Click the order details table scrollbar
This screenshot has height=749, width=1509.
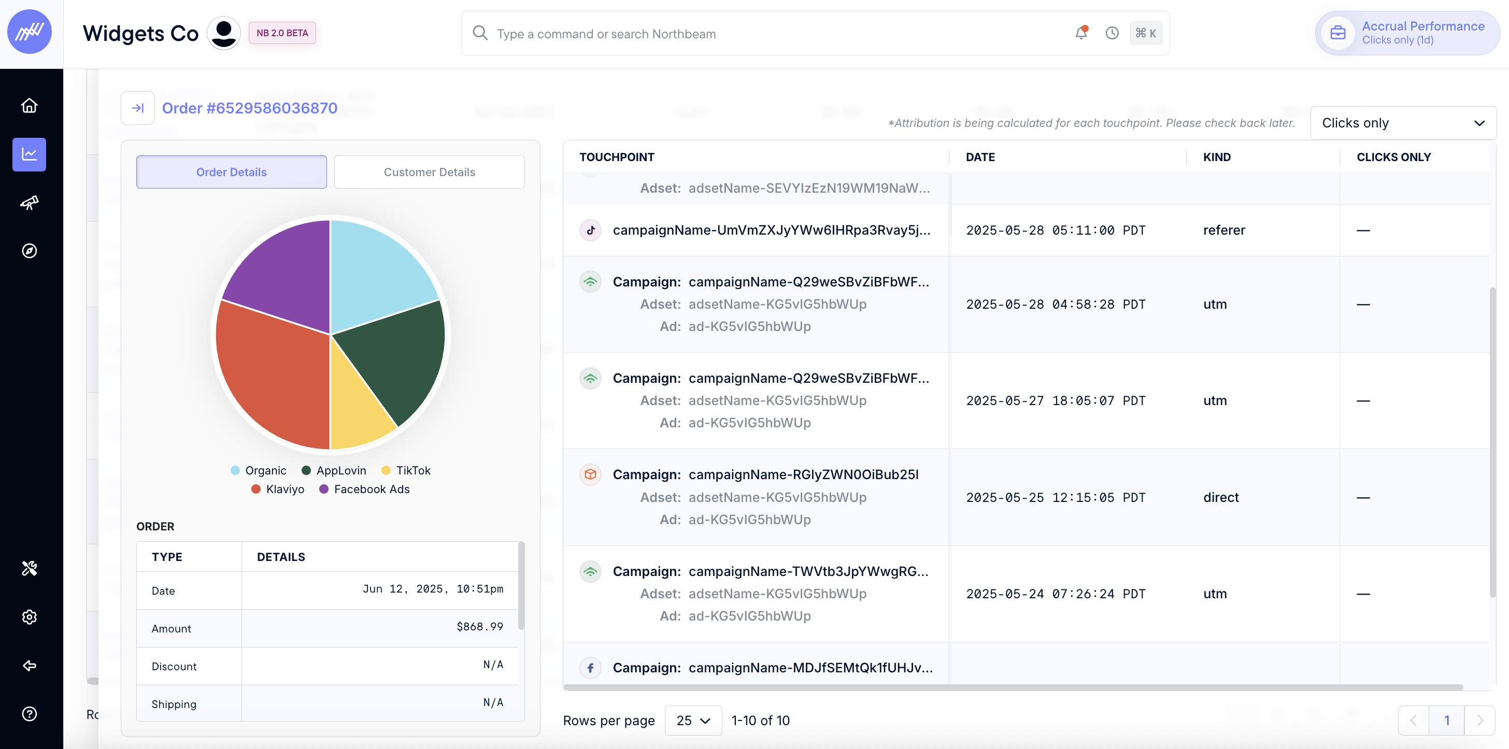(x=521, y=586)
